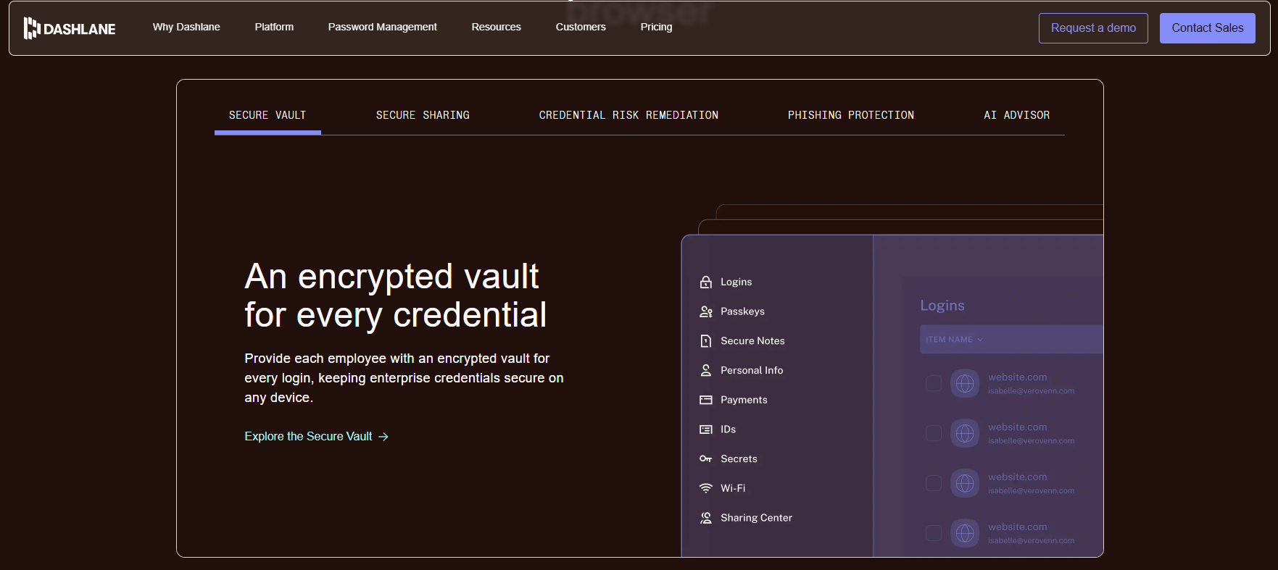This screenshot has height=570, width=1278.
Task: Expand the Item Name sort dropdown
Action: tap(954, 340)
